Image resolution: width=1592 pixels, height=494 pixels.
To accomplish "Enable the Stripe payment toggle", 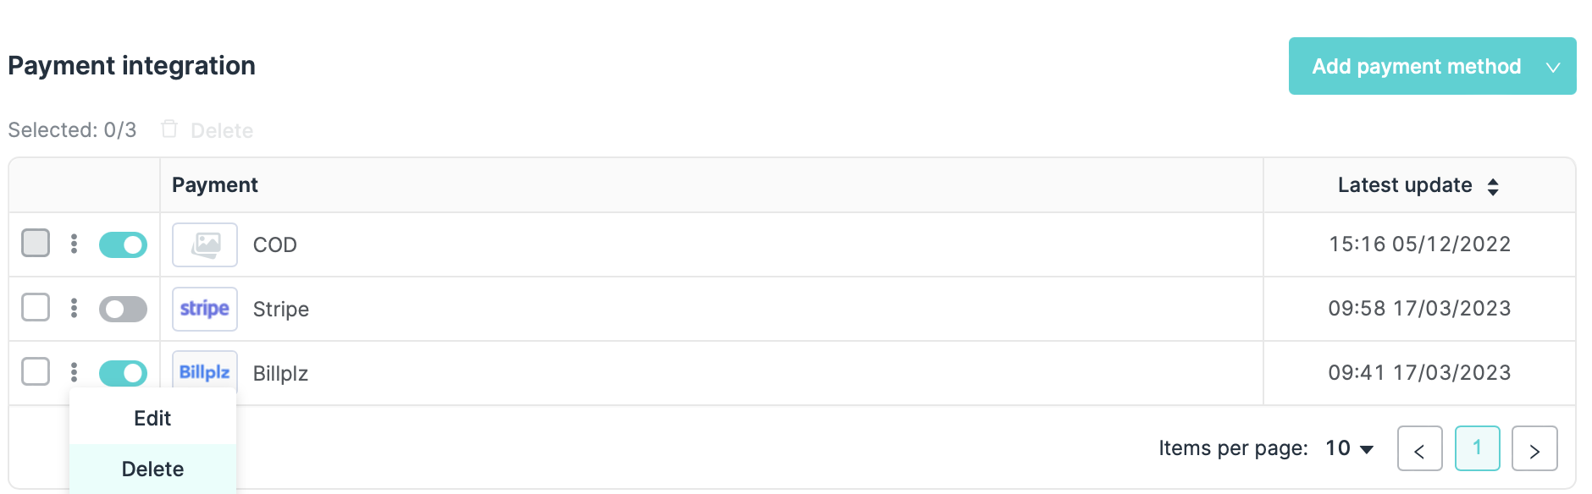I will click(x=123, y=309).
